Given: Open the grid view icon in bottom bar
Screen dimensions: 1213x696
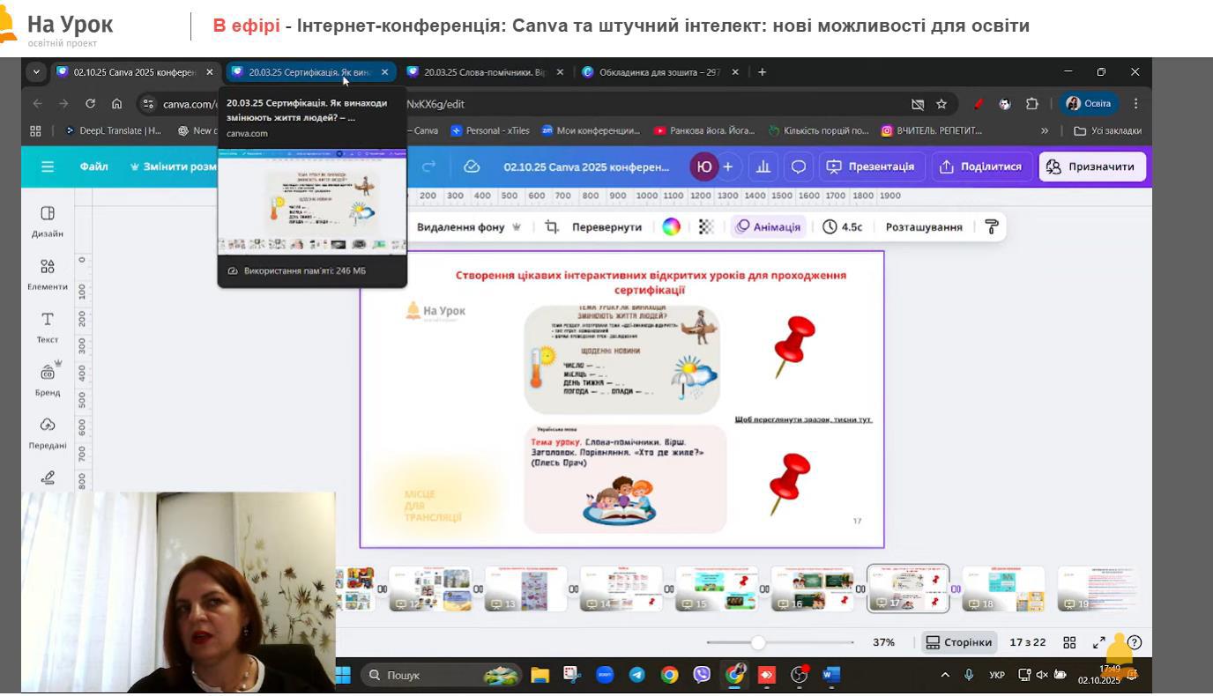Looking at the screenshot, I should tap(1069, 643).
